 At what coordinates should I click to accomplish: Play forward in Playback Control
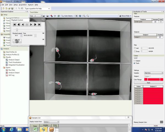(31, 24)
